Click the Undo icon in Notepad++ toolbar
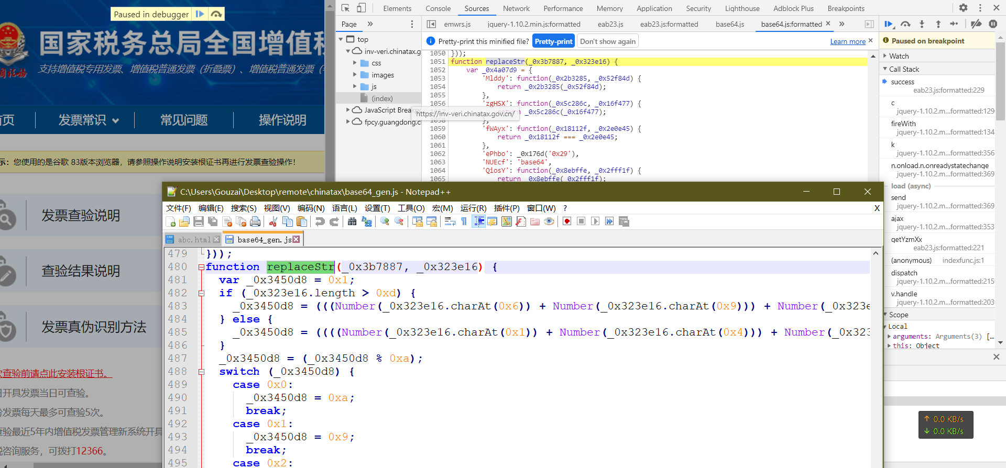The image size is (1006, 468). pyautogui.click(x=320, y=222)
